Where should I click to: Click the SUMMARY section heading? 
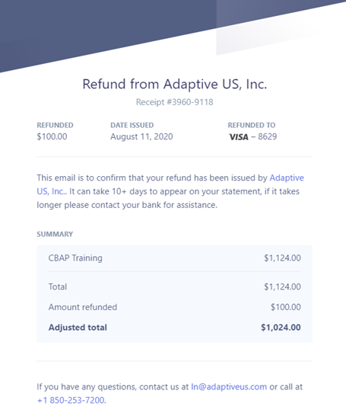(55, 234)
